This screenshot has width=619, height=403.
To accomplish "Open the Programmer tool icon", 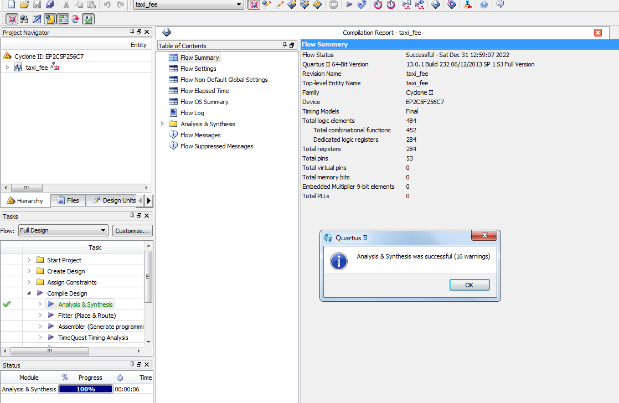I will 452,4.
